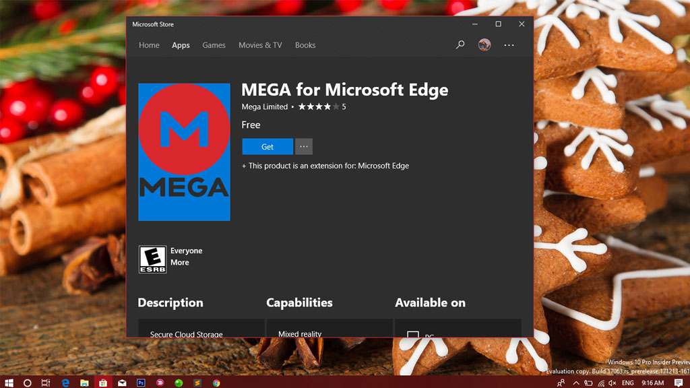Click the pink round taskbar app icon
Image resolution: width=690 pixels, height=388 pixels.
[x=160, y=383]
